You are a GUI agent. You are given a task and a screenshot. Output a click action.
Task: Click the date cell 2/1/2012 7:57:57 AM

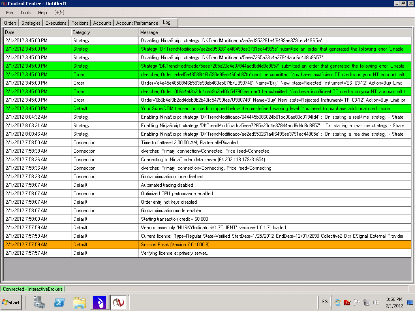[37, 253]
